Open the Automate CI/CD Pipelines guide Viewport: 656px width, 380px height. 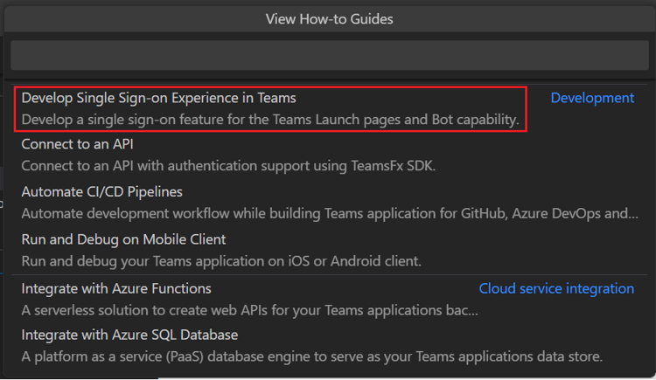pyautogui.click(x=101, y=192)
